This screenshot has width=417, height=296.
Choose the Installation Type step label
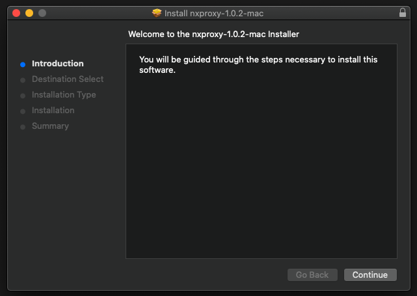coord(64,95)
